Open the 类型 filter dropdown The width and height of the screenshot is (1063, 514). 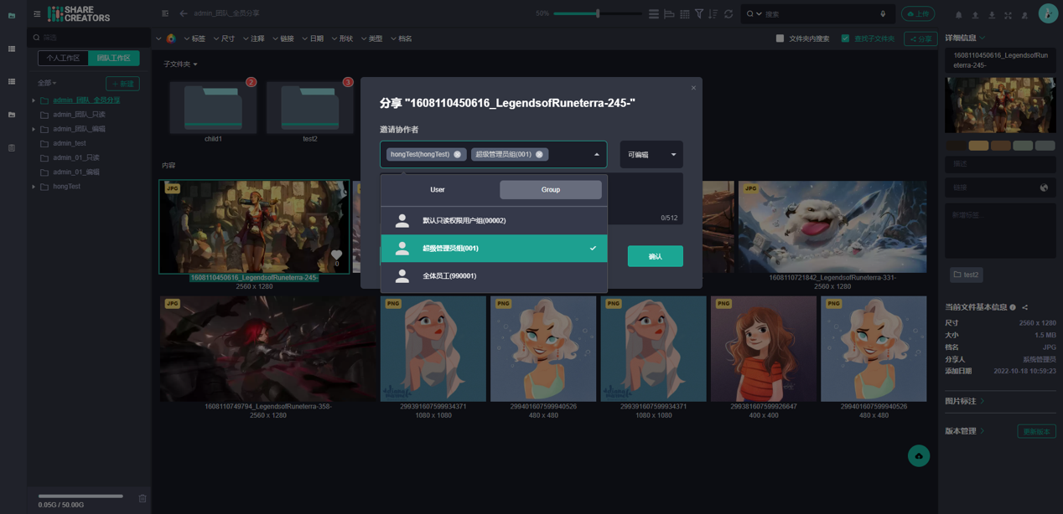pyautogui.click(x=371, y=39)
